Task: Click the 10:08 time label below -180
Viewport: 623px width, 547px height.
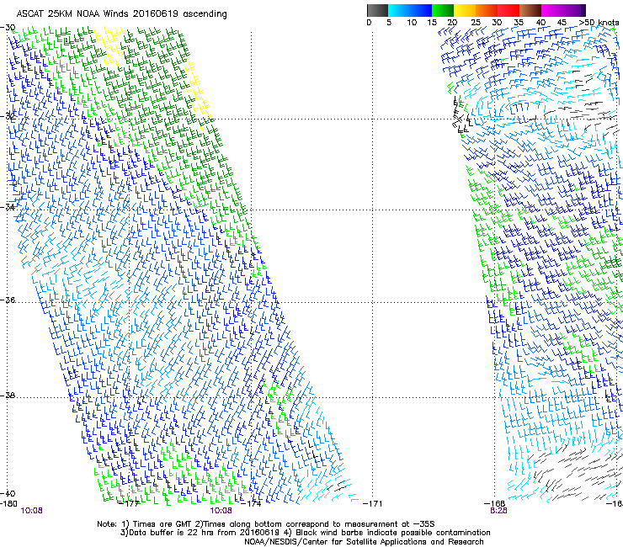Action: pyautogui.click(x=31, y=511)
